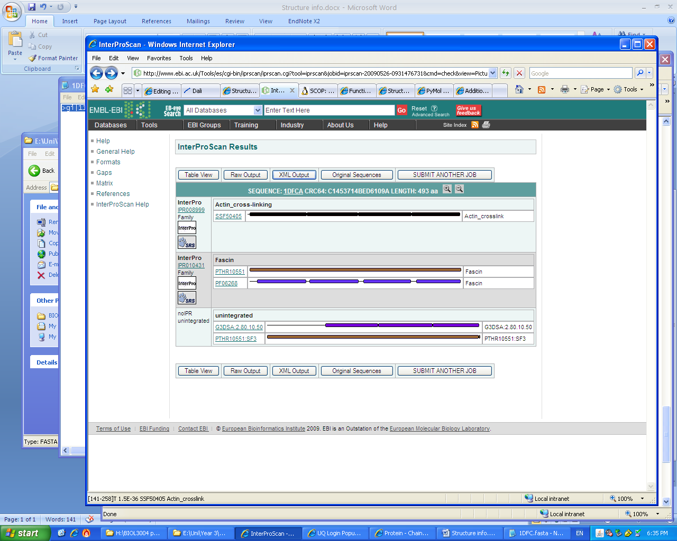Click the bottom SUBMIT ANOTHER JOB button

click(x=445, y=371)
